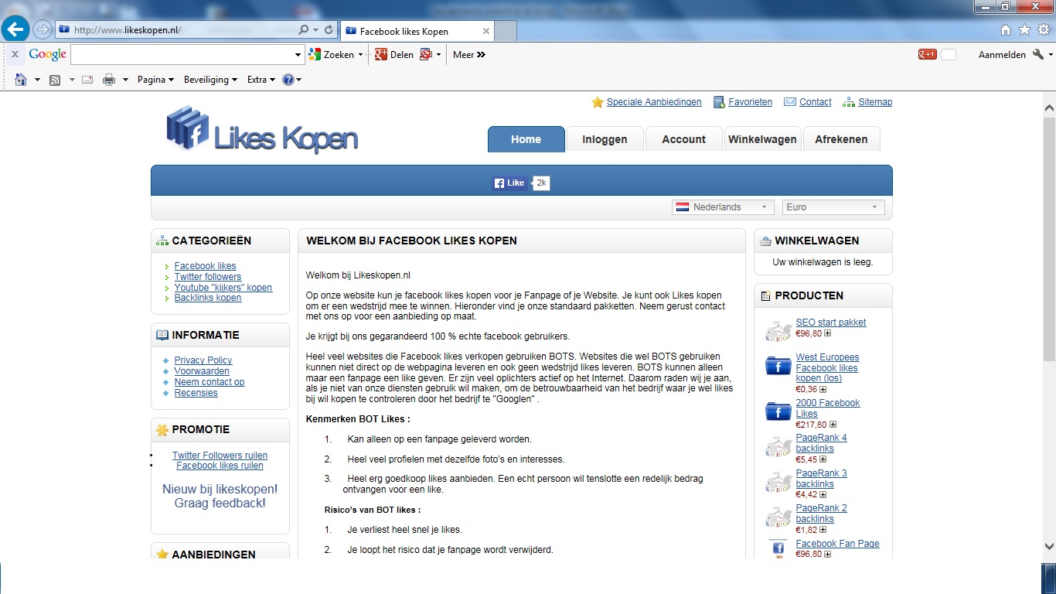The image size is (1056, 594).
Task: Expand the Google search box dropdown arrow
Action: [x=298, y=55]
